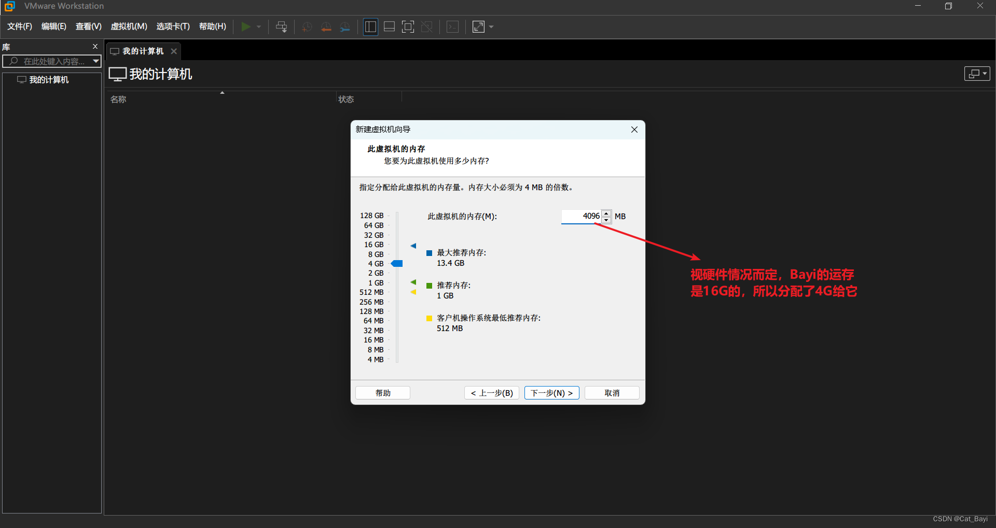The height and width of the screenshot is (528, 996).
Task: Close the 新建虚拟机向导 dialog
Action: pyautogui.click(x=634, y=130)
